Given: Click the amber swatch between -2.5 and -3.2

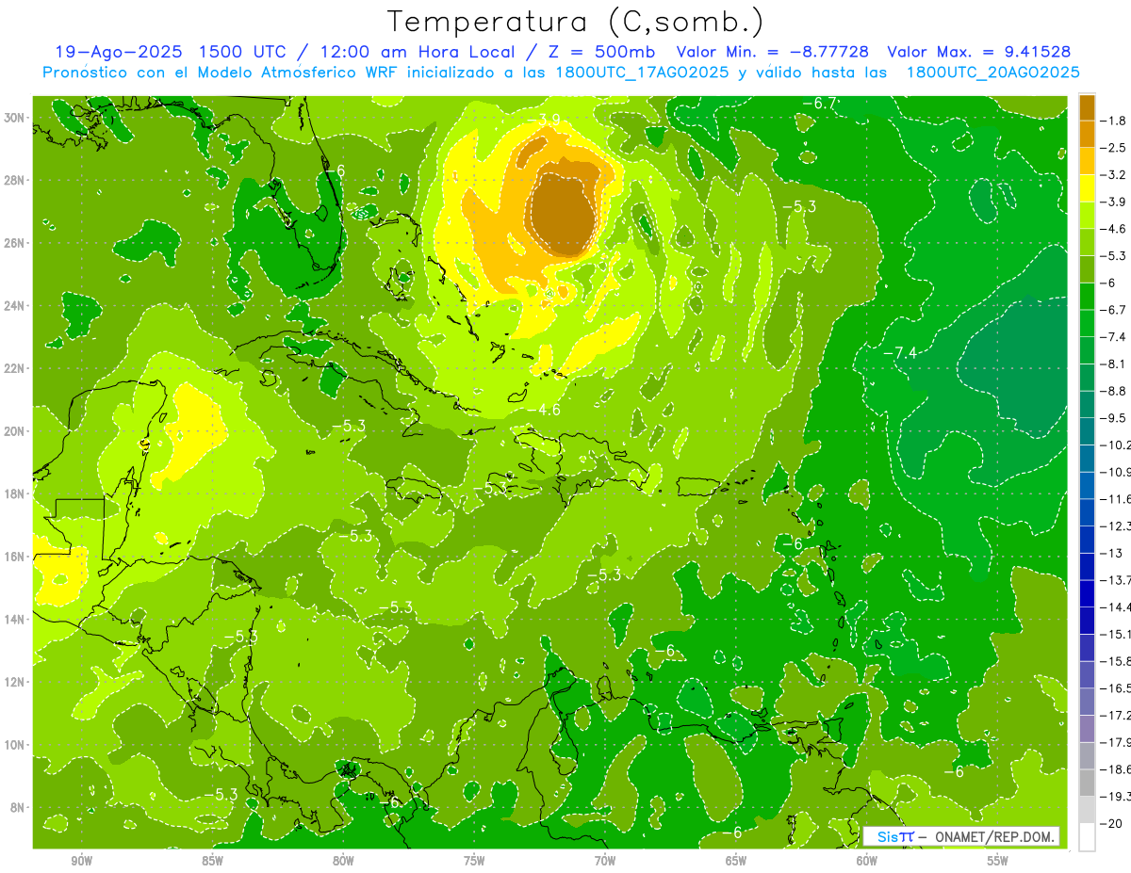Looking at the screenshot, I should tap(1087, 161).
